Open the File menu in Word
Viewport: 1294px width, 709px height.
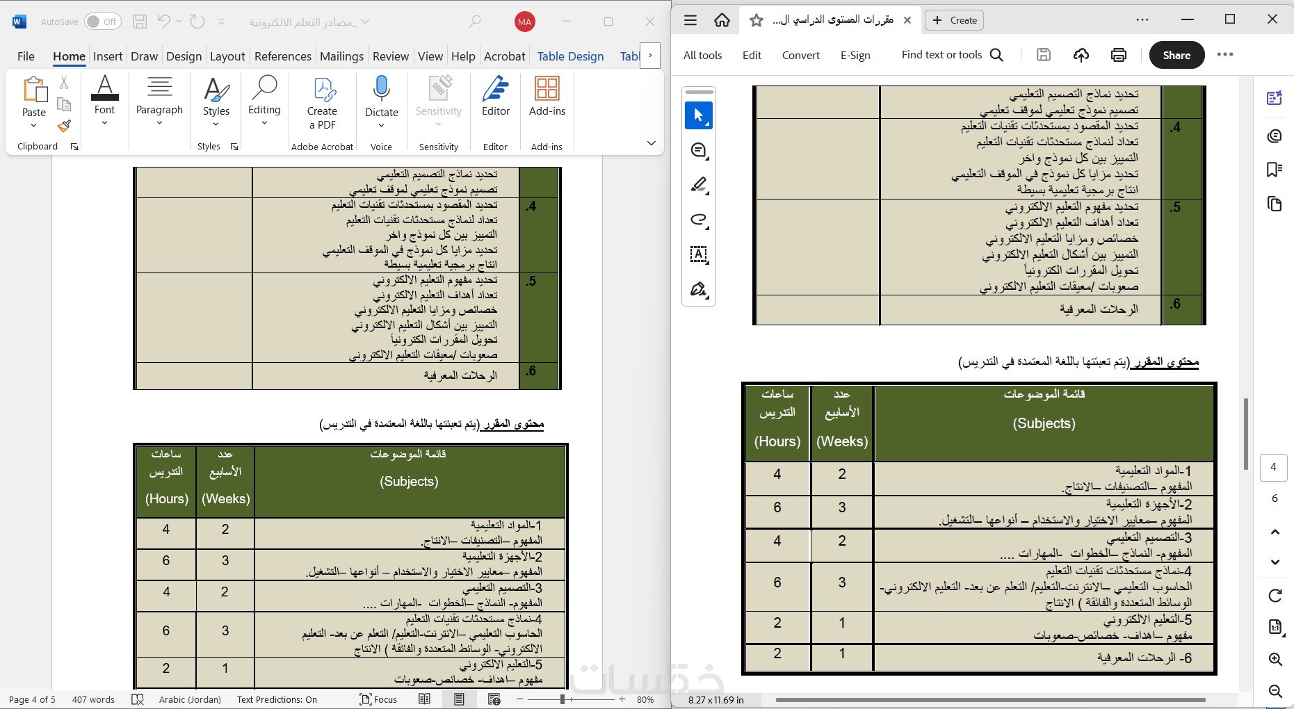26,56
